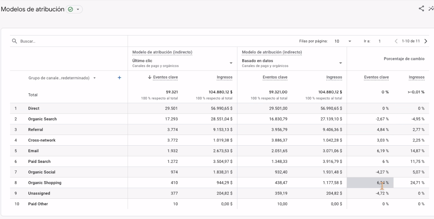Sort by Eventos clave under Basado en datos
This screenshot has height=219, width=434.
[275, 77]
